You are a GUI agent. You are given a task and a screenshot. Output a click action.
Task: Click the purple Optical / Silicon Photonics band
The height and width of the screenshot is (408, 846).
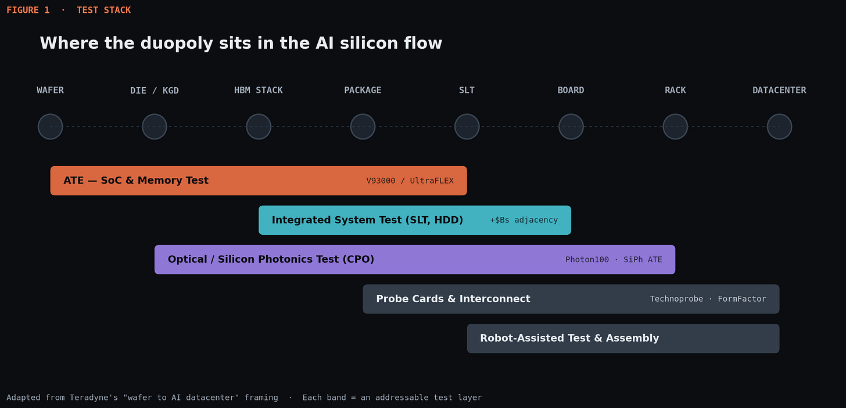click(415, 260)
